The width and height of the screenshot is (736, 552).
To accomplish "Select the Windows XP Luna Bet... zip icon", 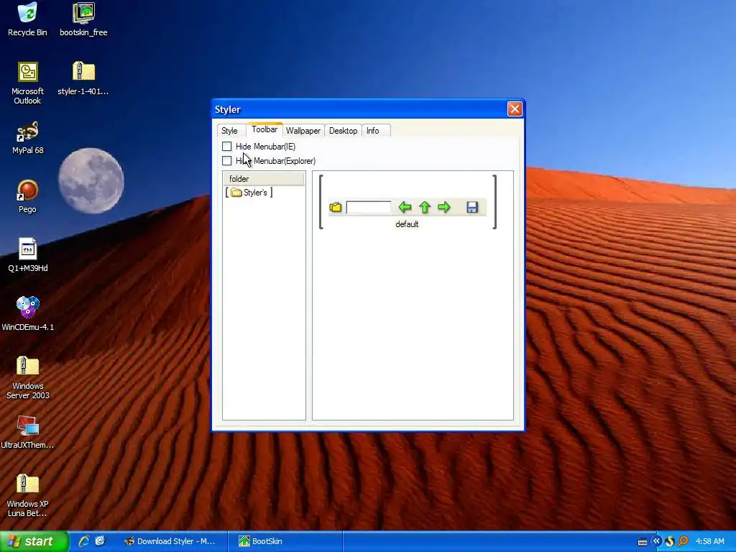I will (27, 496).
